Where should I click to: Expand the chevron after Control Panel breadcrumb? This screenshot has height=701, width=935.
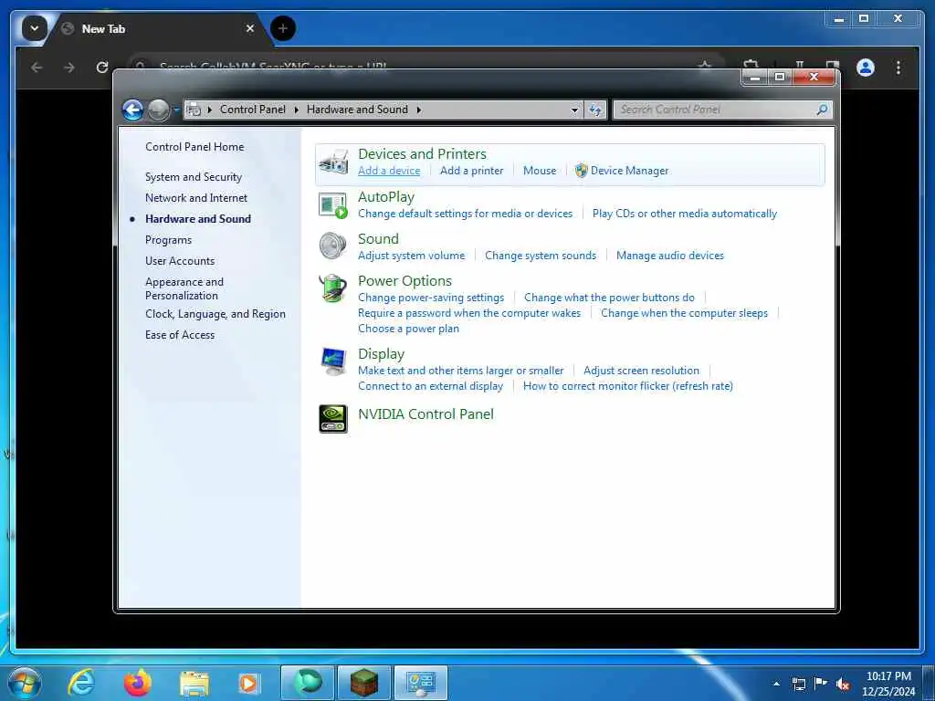[x=297, y=110]
